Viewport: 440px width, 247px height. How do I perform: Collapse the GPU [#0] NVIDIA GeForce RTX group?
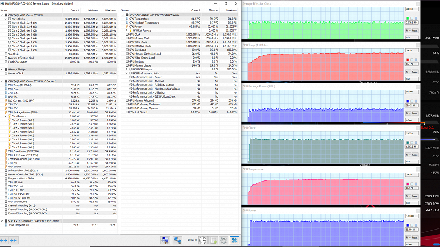123,15
